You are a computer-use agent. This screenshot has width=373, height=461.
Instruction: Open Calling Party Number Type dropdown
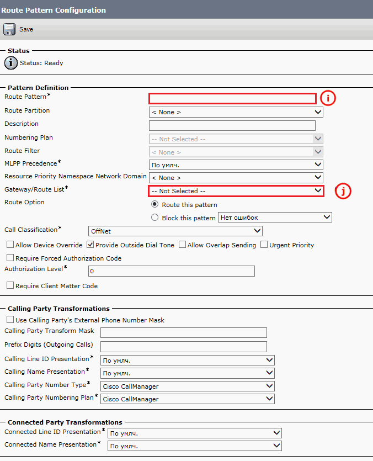coord(188,386)
